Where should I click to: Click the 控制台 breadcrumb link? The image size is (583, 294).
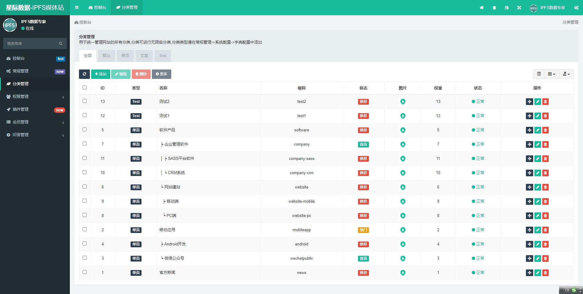(x=83, y=22)
